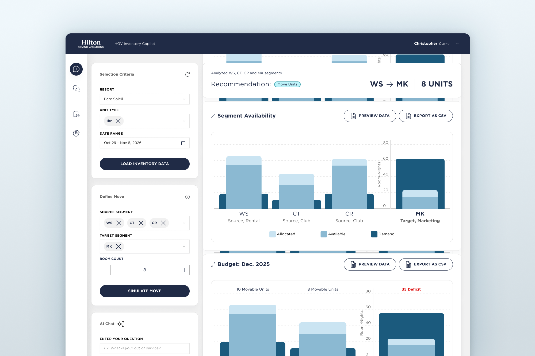Expand the Unit Type dropdown
Screen dimensions: 535x356
(x=184, y=121)
